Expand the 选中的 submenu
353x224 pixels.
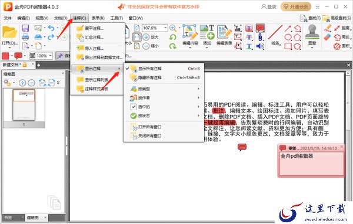pyautogui.click(x=164, y=107)
